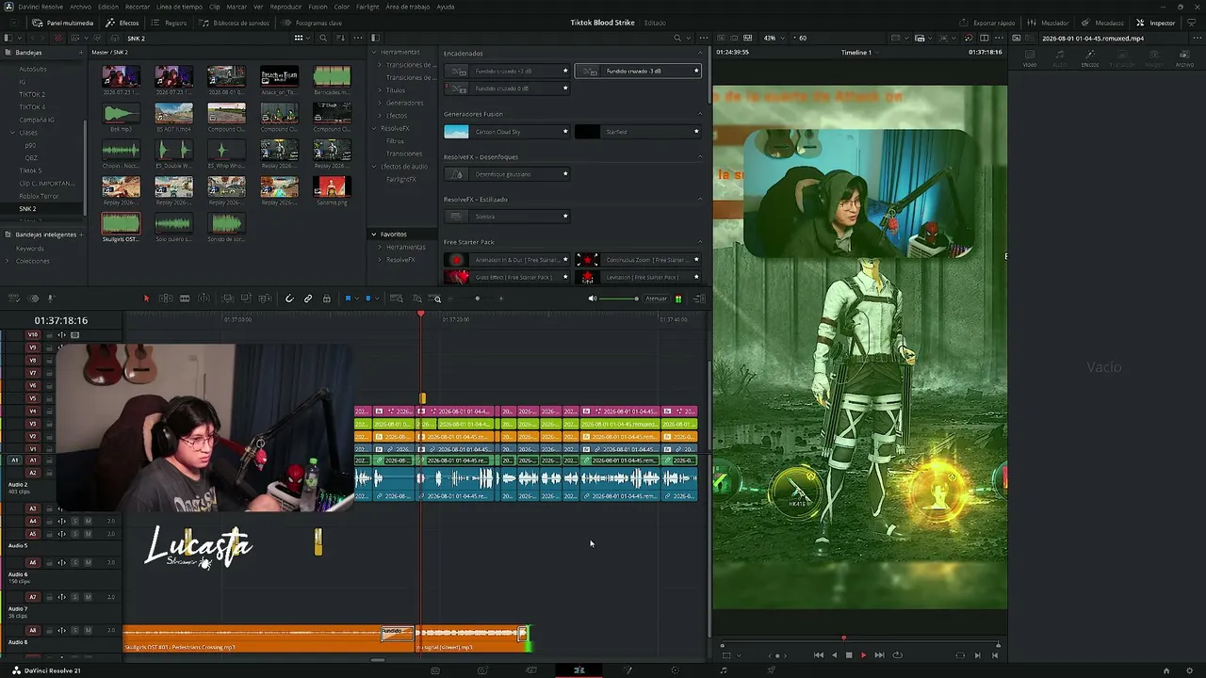The image size is (1206, 678).
Task: Adjust the timeline zoom slider
Action: click(477, 299)
